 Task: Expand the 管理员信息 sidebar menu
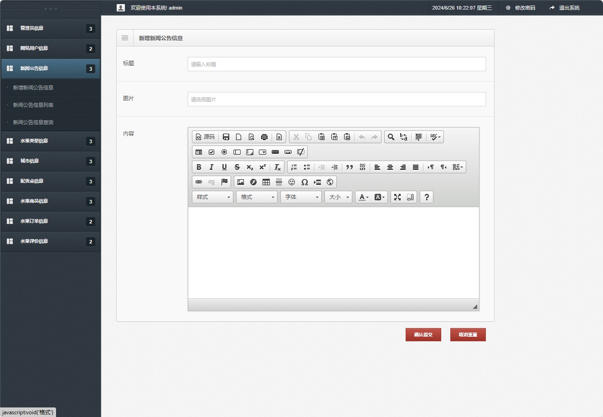point(50,28)
